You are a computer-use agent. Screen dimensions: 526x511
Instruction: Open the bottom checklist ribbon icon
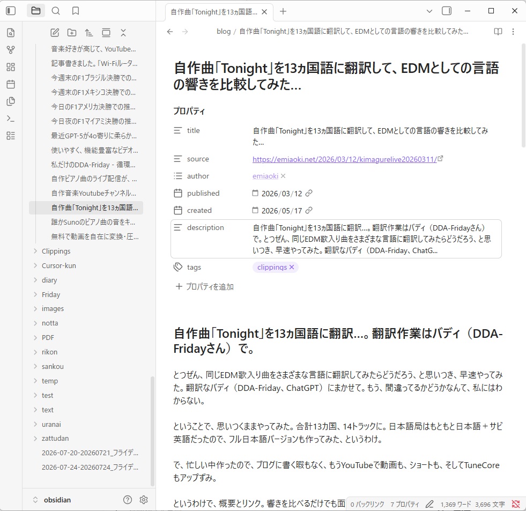[11, 136]
